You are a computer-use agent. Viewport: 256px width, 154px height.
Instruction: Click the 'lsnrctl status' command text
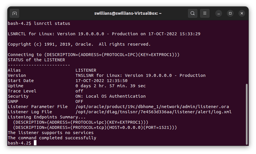click(x=52, y=23)
